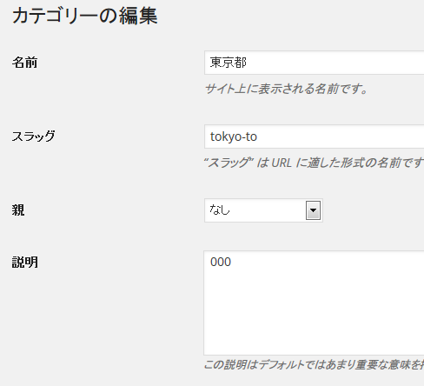Place cursor after tokyo-to slug text
The image size is (424, 386).
[x=257, y=136]
